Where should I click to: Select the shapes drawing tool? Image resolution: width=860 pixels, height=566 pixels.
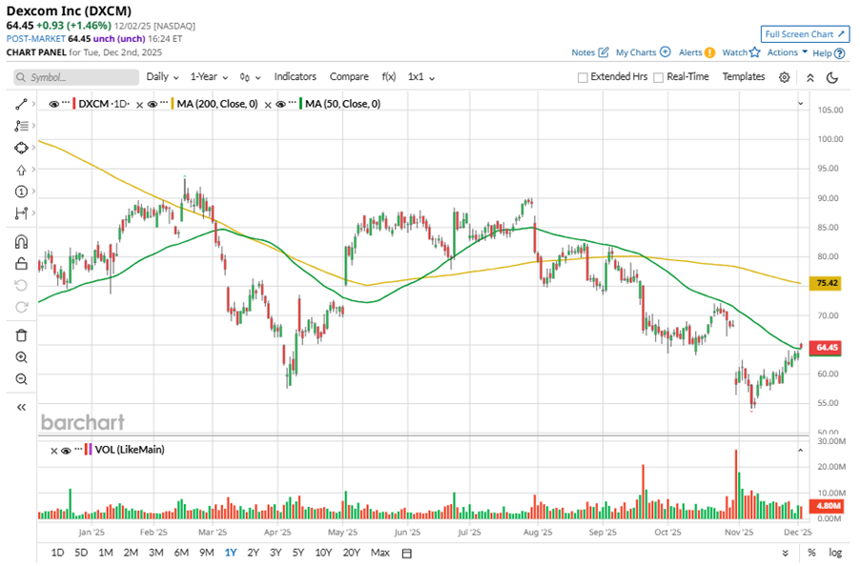(x=21, y=148)
